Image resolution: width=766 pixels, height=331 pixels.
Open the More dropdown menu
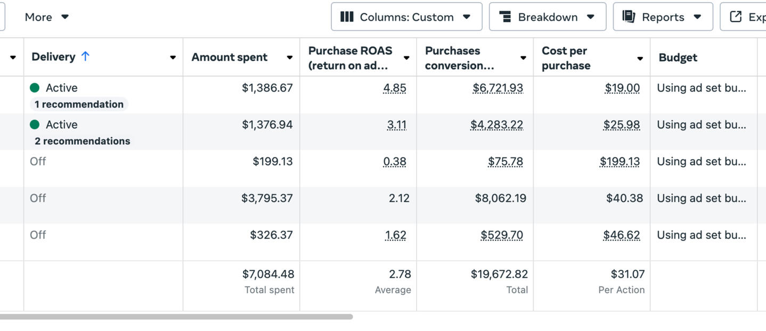coord(47,17)
